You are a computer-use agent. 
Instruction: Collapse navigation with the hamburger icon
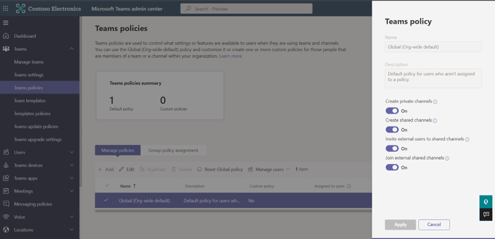click(6, 23)
